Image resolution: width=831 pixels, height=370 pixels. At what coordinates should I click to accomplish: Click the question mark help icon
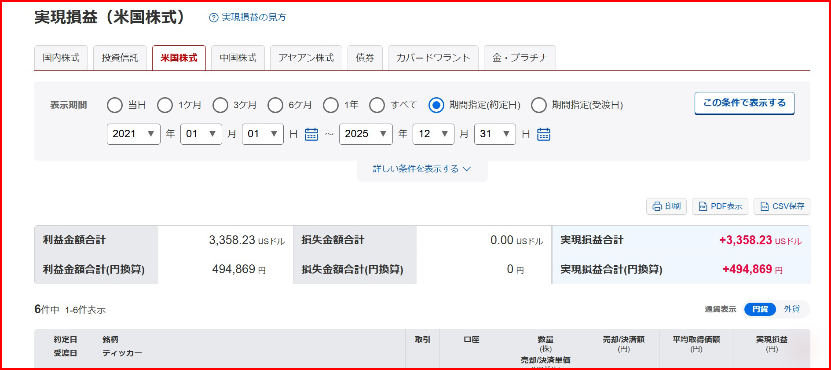pos(214,18)
